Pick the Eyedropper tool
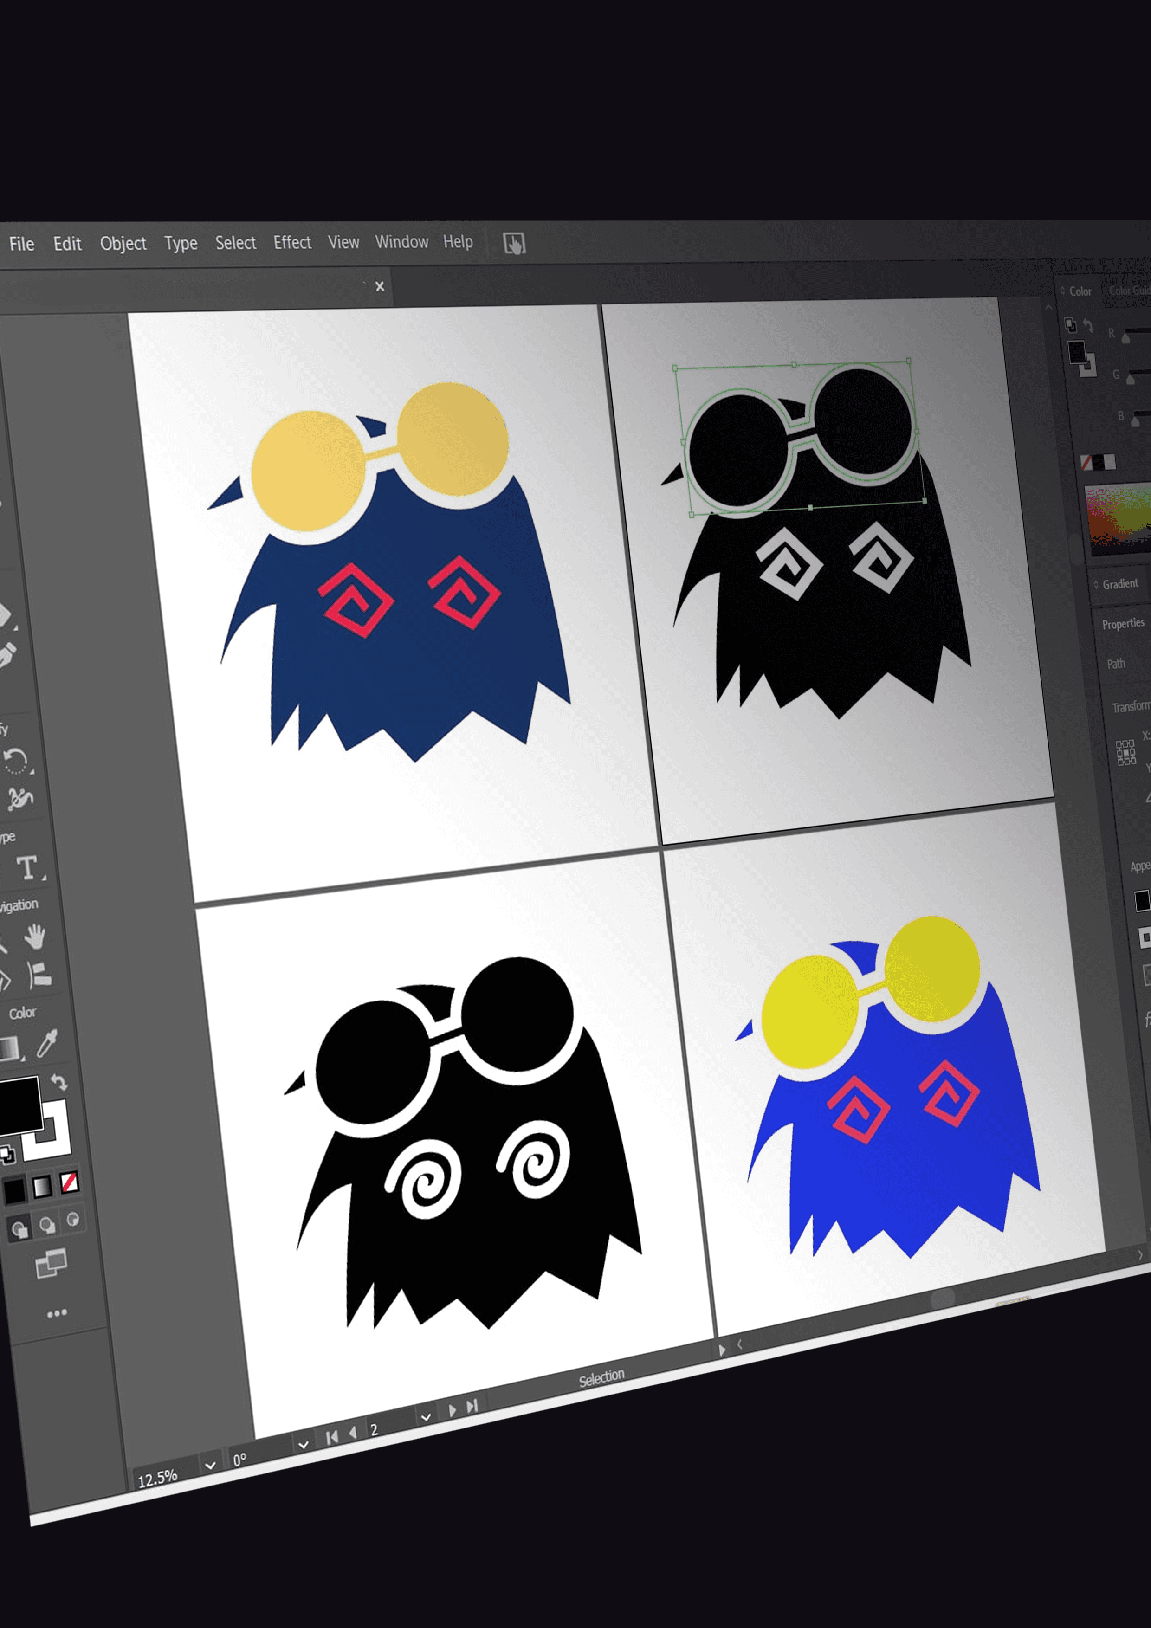Viewport: 1151px width, 1628px height. coord(47,1044)
